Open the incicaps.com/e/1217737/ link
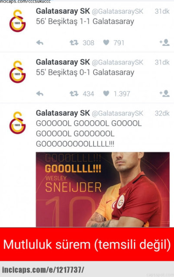The width and height of the screenshot is (174, 277). pyautogui.click(x=43, y=270)
